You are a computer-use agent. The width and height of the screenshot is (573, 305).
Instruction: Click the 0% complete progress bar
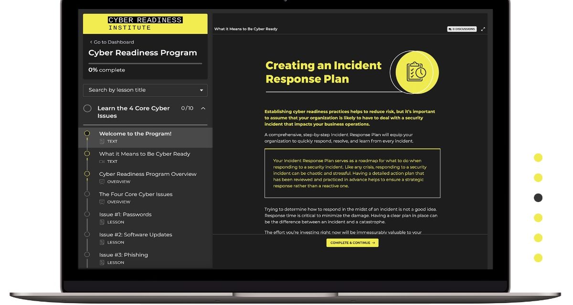pyautogui.click(x=145, y=63)
